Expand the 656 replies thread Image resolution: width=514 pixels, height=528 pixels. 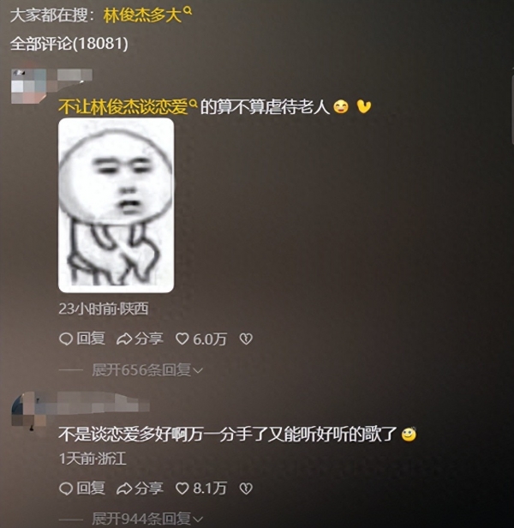(147, 370)
